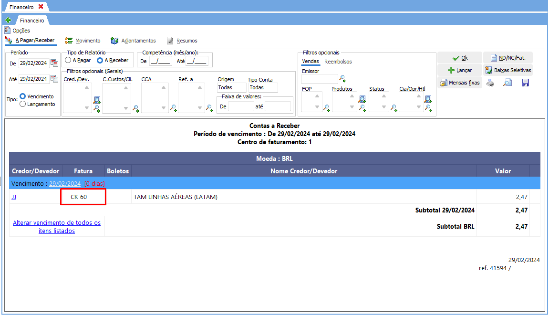
Task: Click the CCA list up arrow
Action: click(x=164, y=87)
